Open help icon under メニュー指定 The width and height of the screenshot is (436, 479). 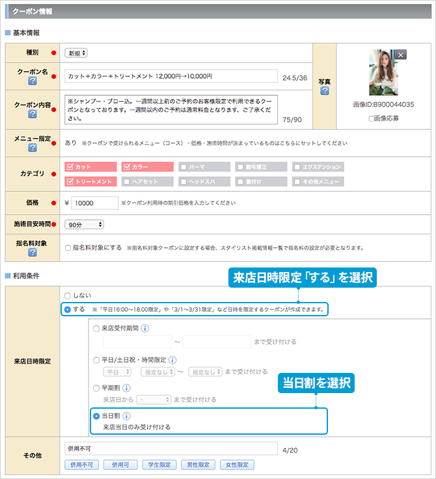click(33, 148)
